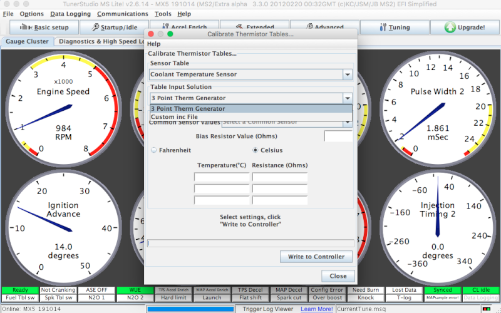Close the Calibrate Thermistor Tables dialog
Image resolution: width=501 pixels, height=313 pixels.
(x=338, y=276)
